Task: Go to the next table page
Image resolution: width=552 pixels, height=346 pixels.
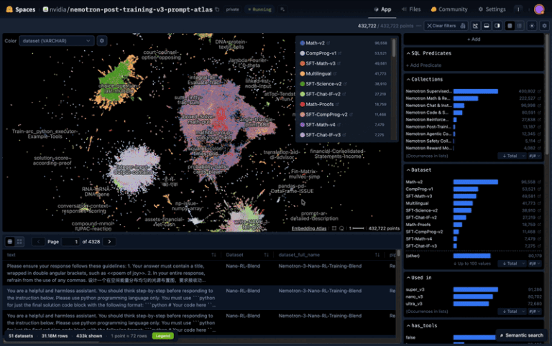Action: (x=109, y=242)
